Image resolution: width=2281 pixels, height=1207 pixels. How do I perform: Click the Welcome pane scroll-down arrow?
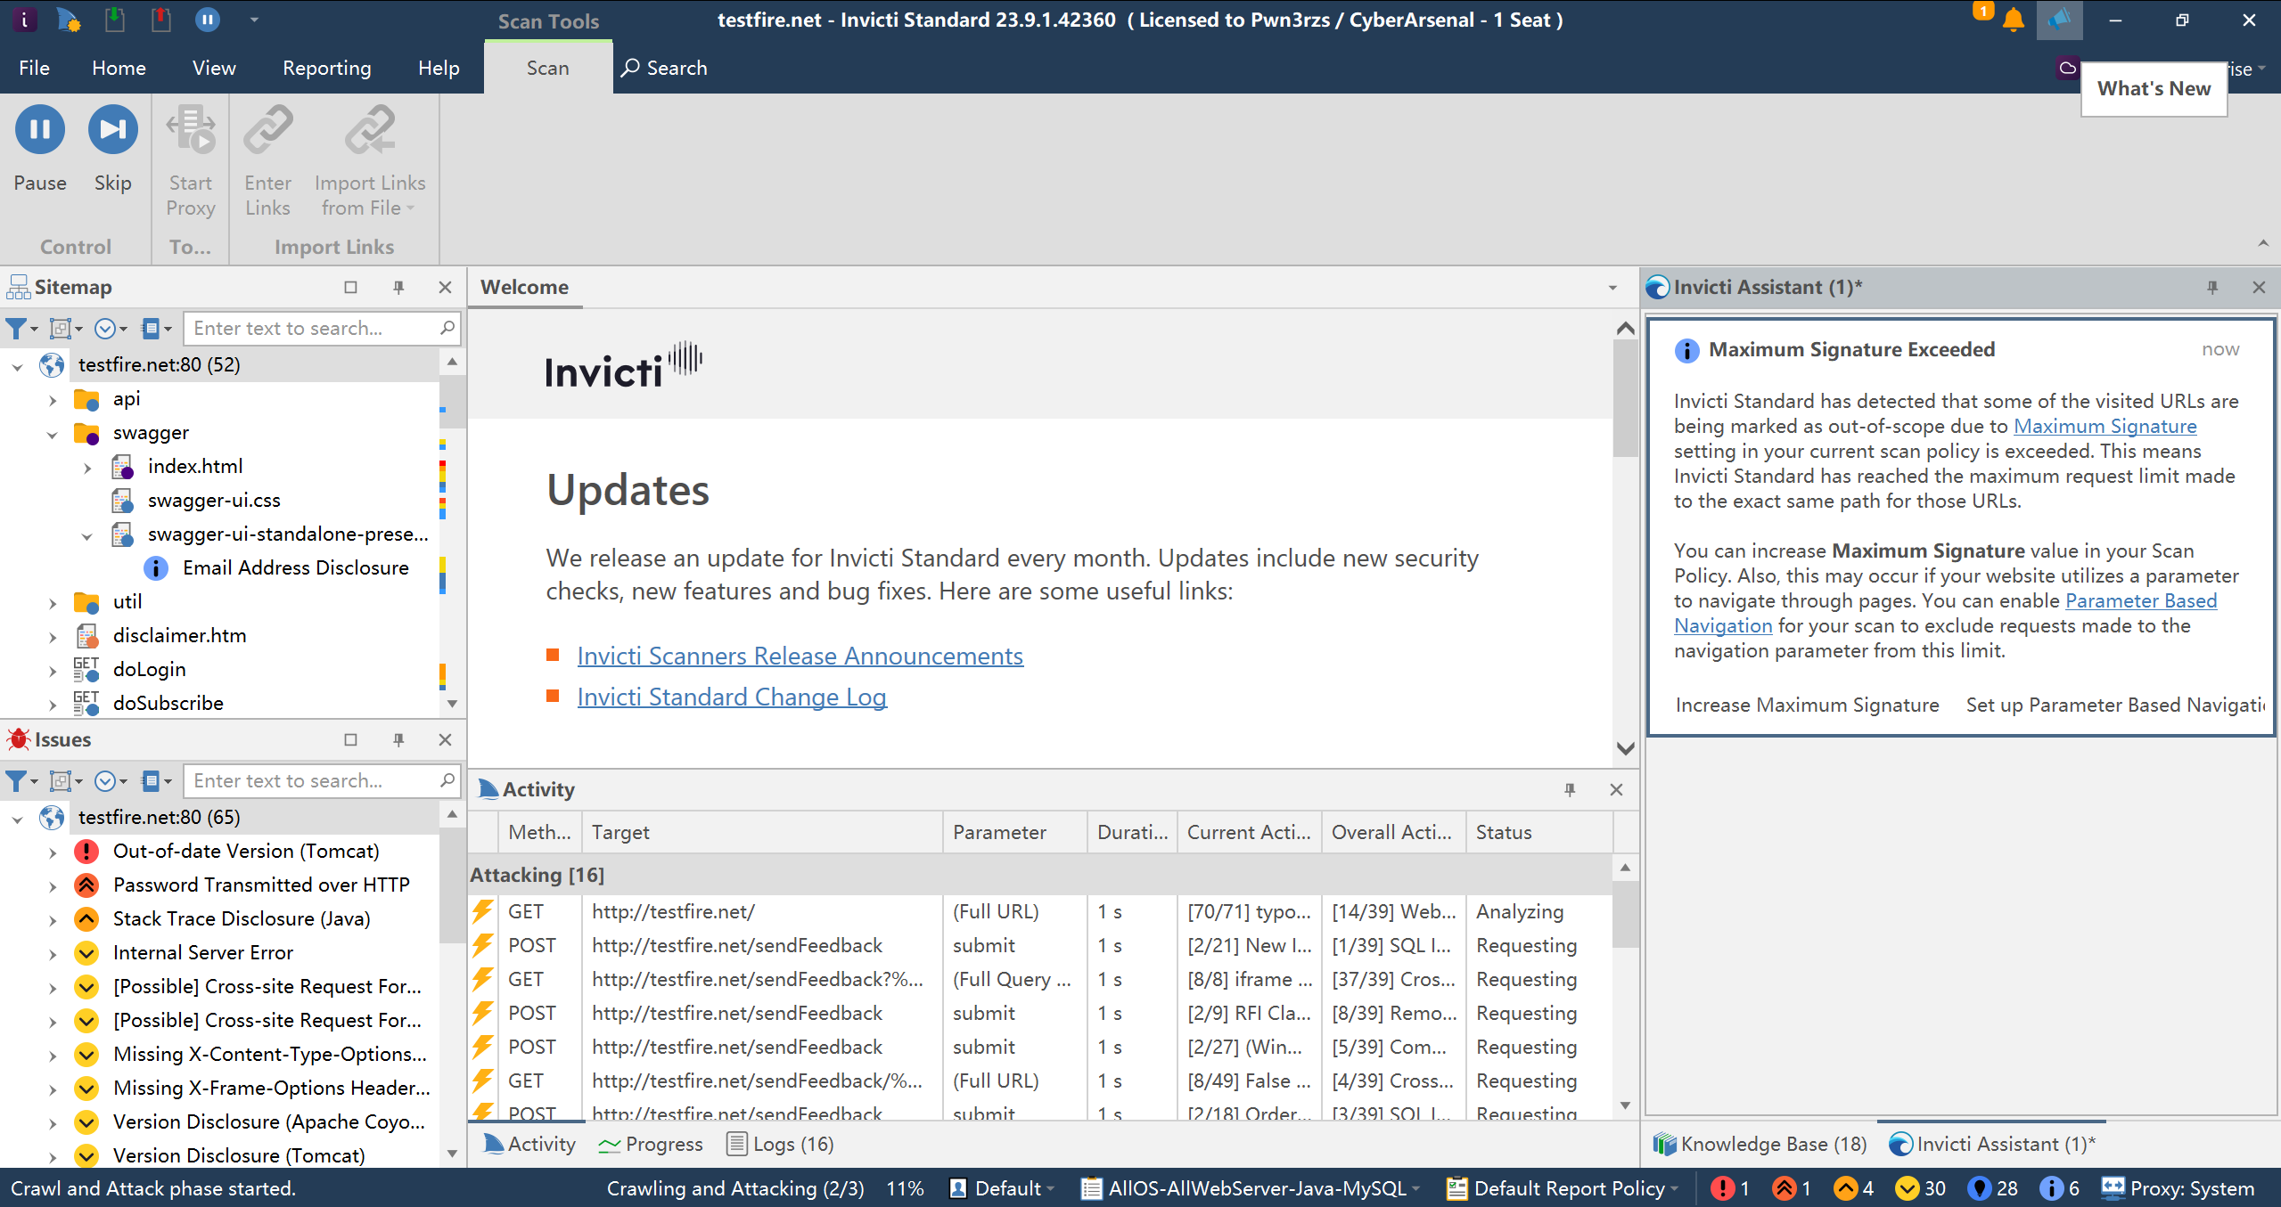(x=1625, y=748)
